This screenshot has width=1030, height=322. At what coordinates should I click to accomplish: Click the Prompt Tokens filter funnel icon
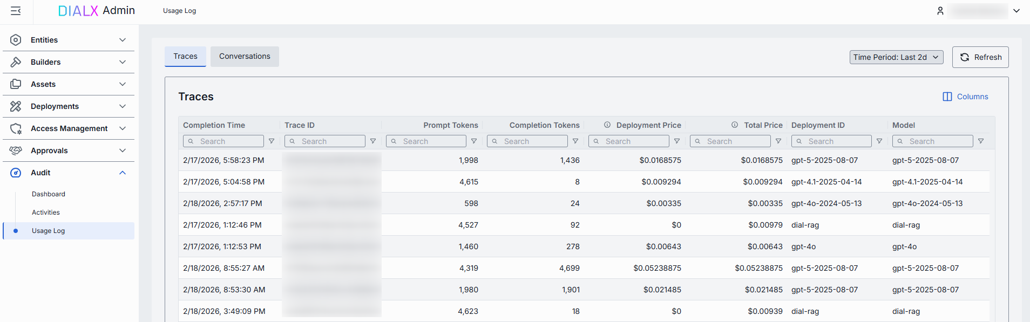pyautogui.click(x=474, y=141)
